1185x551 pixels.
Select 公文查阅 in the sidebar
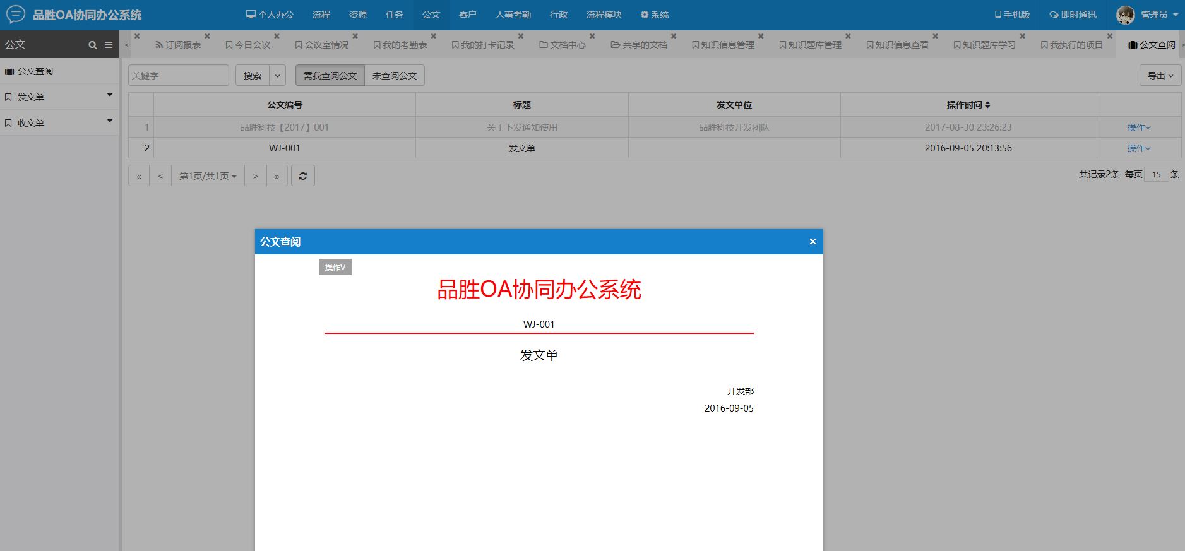pyautogui.click(x=59, y=71)
